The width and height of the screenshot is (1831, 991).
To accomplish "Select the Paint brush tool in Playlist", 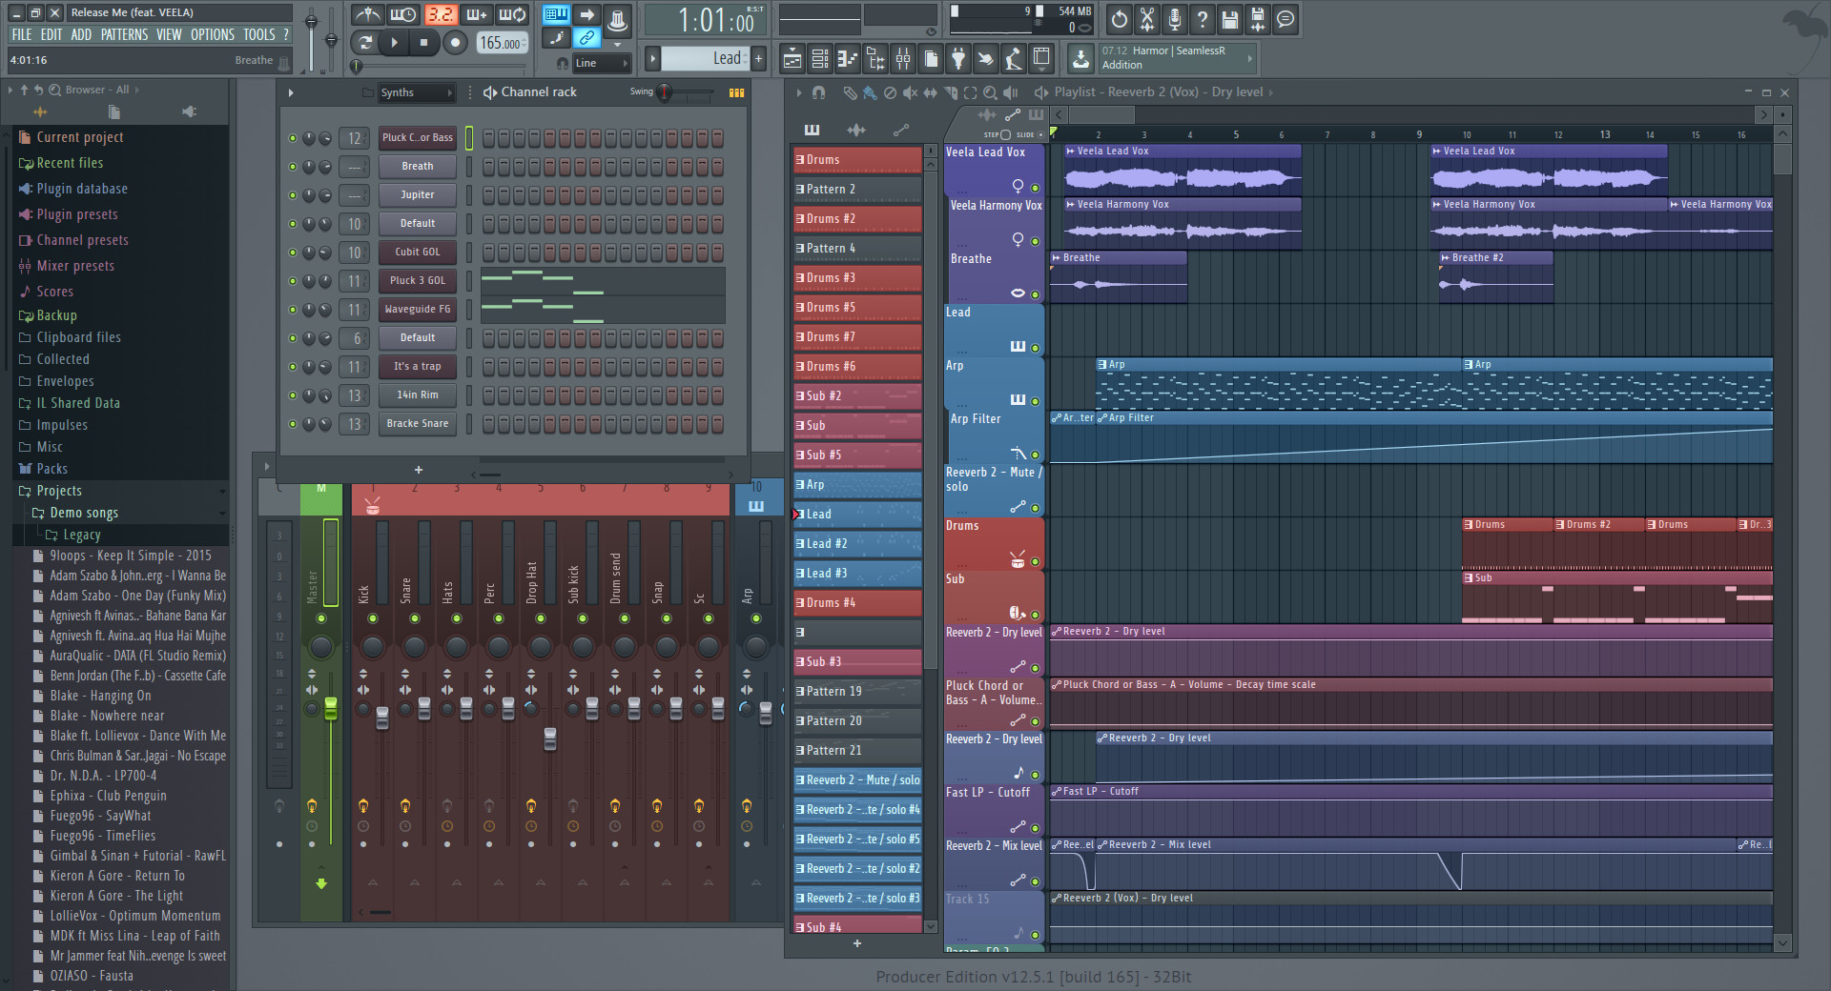I will tap(869, 92).
